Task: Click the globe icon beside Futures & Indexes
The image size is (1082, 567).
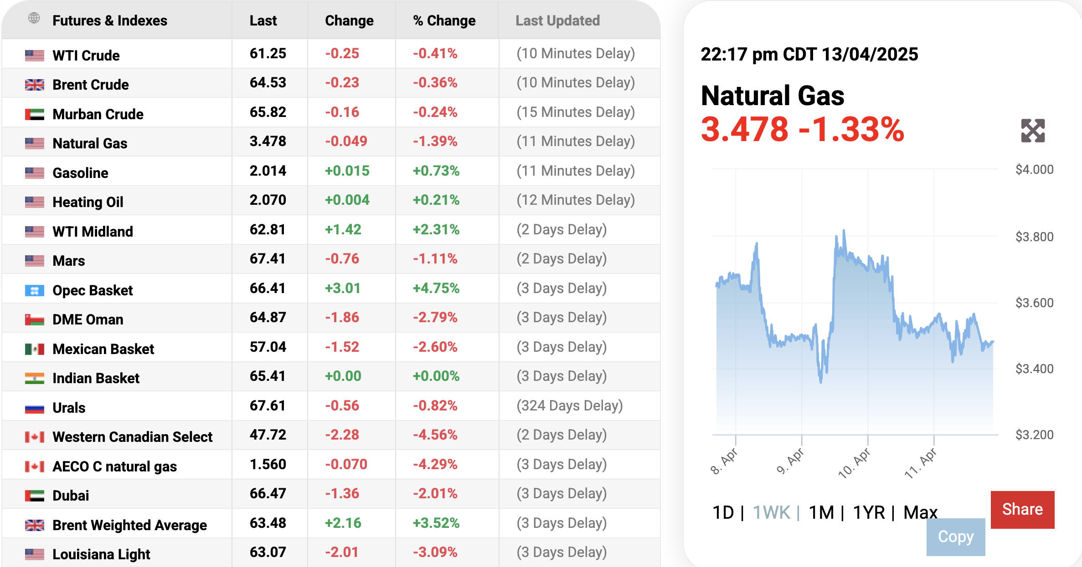Action: (x=34, y=19)
